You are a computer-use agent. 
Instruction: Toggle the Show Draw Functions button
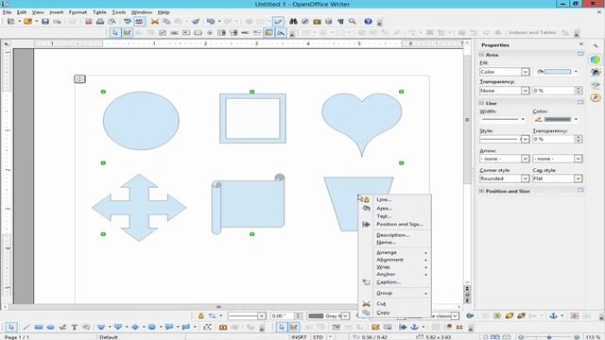(278, 22)
